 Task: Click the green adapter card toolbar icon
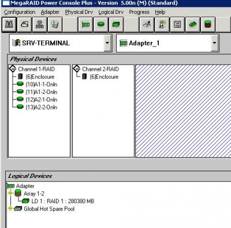point(85,24)
